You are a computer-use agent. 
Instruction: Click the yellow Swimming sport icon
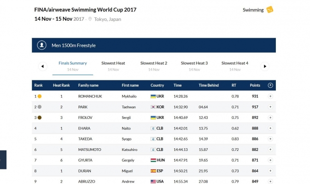coord(270,10)
